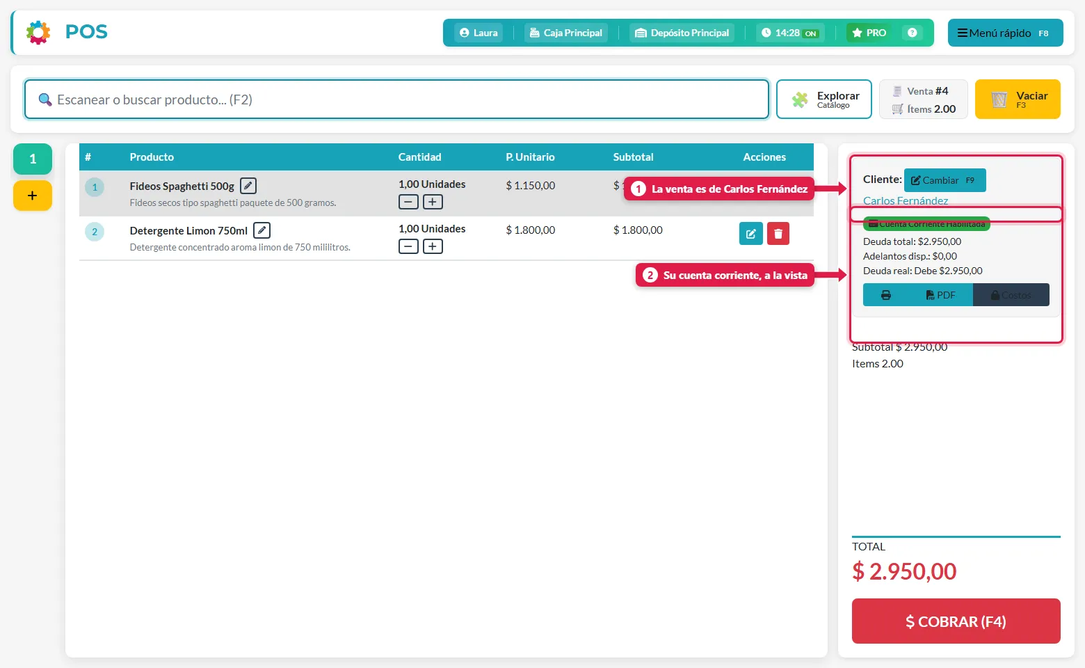Click the Producto column header
Viewport: 1085px width, 668px height.
[x=152, y=157]
